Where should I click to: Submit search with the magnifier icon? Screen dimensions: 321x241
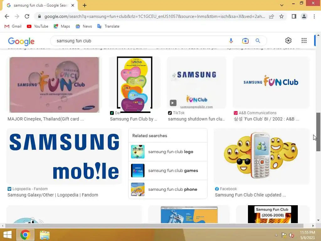[x=258, y=41]
